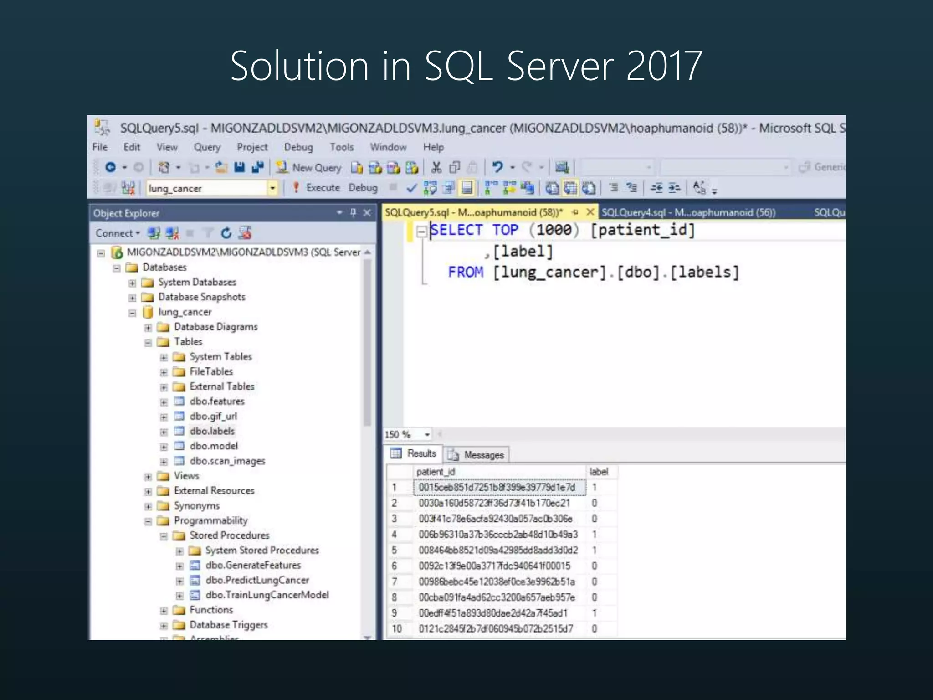933x700 pixels.
Task: Click the Uncomment Selected Lines icon
Action: [x=632, y=187]
